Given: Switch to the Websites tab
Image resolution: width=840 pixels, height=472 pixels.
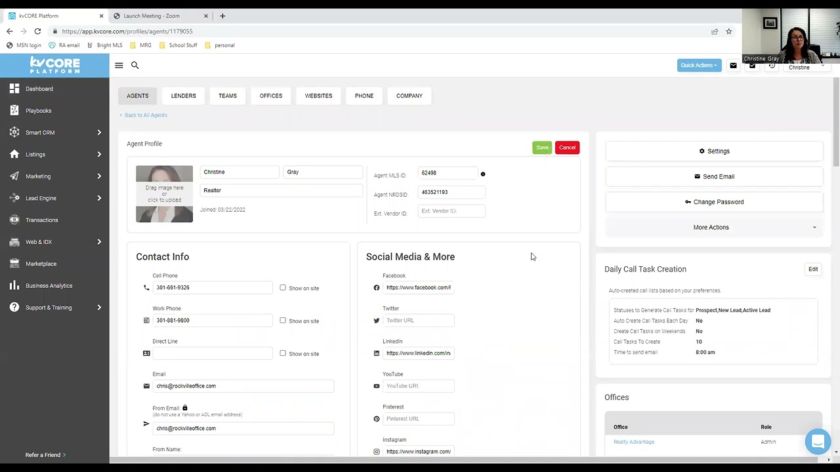Looking at the screenshot, I should (318, 96).
